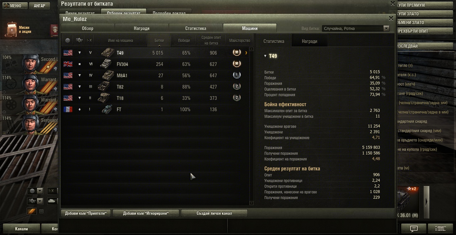Sort vehicles by vehicle type icon
This screenshot has width=456, height=235.
(79, 40)
